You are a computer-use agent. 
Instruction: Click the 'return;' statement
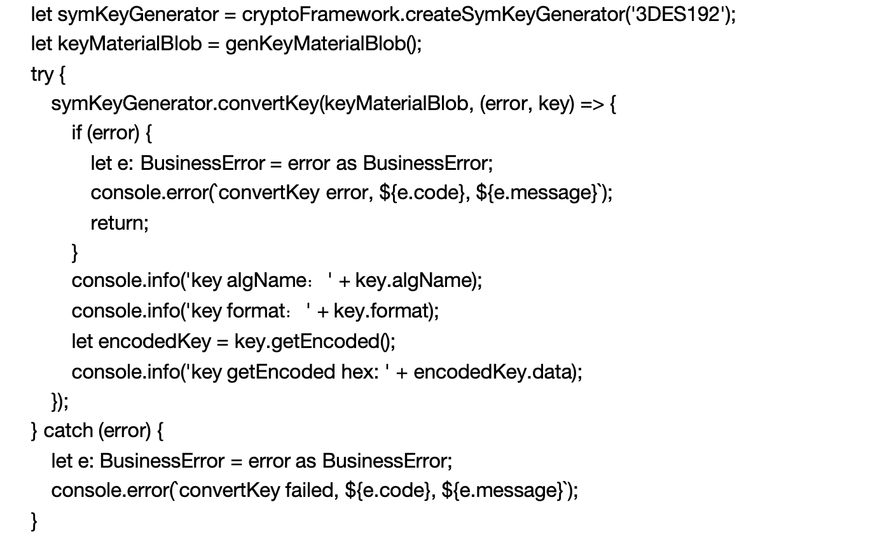pos(120,223)
